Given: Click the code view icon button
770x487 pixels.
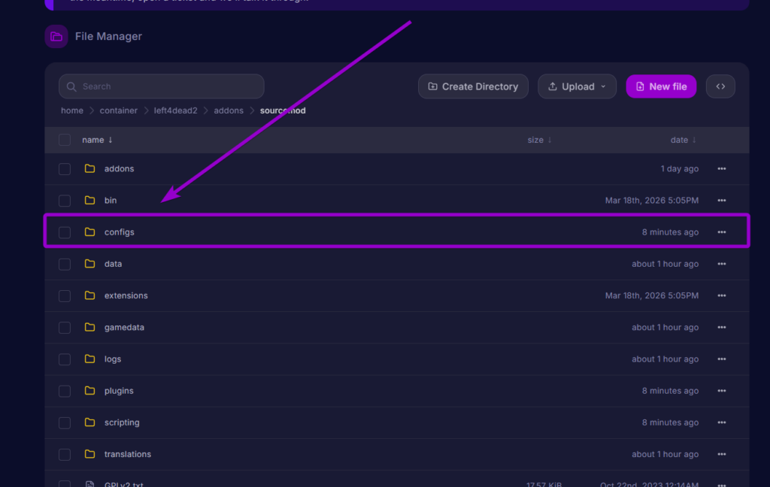Looking at the screenshot, I should coord(720,86).
